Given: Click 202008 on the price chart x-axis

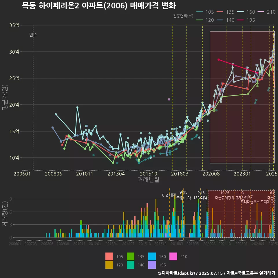Looking at the screenshot, I should (211, 174).
